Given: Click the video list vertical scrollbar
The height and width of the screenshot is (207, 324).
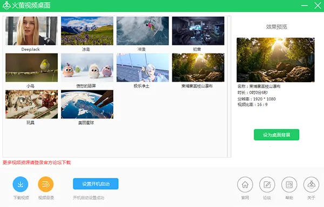Looking at the screenshot, I should [x=229, y=86].
